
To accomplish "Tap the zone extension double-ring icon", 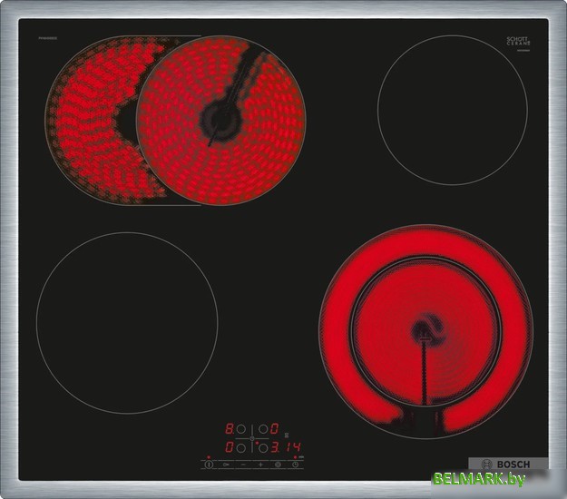I will point(279,464).
